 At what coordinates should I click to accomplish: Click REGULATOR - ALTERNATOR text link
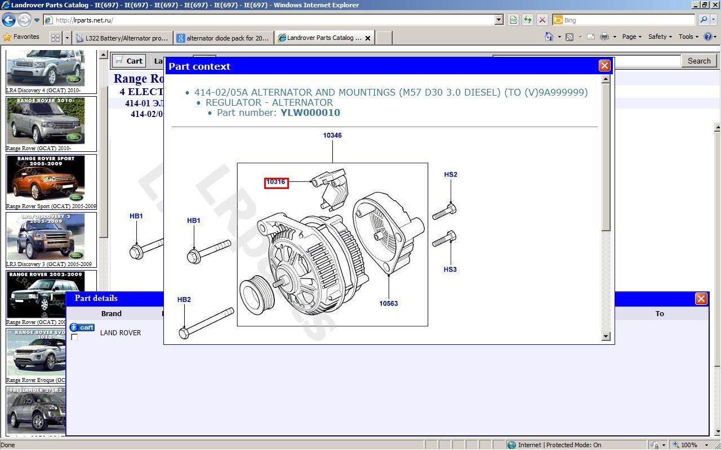tap(269, 102)
